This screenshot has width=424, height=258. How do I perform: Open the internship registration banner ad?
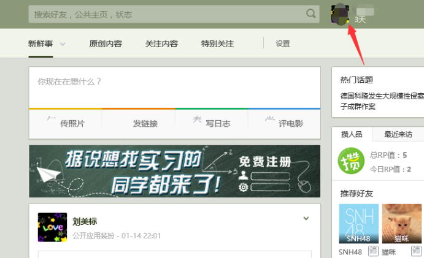coord(175,171)
